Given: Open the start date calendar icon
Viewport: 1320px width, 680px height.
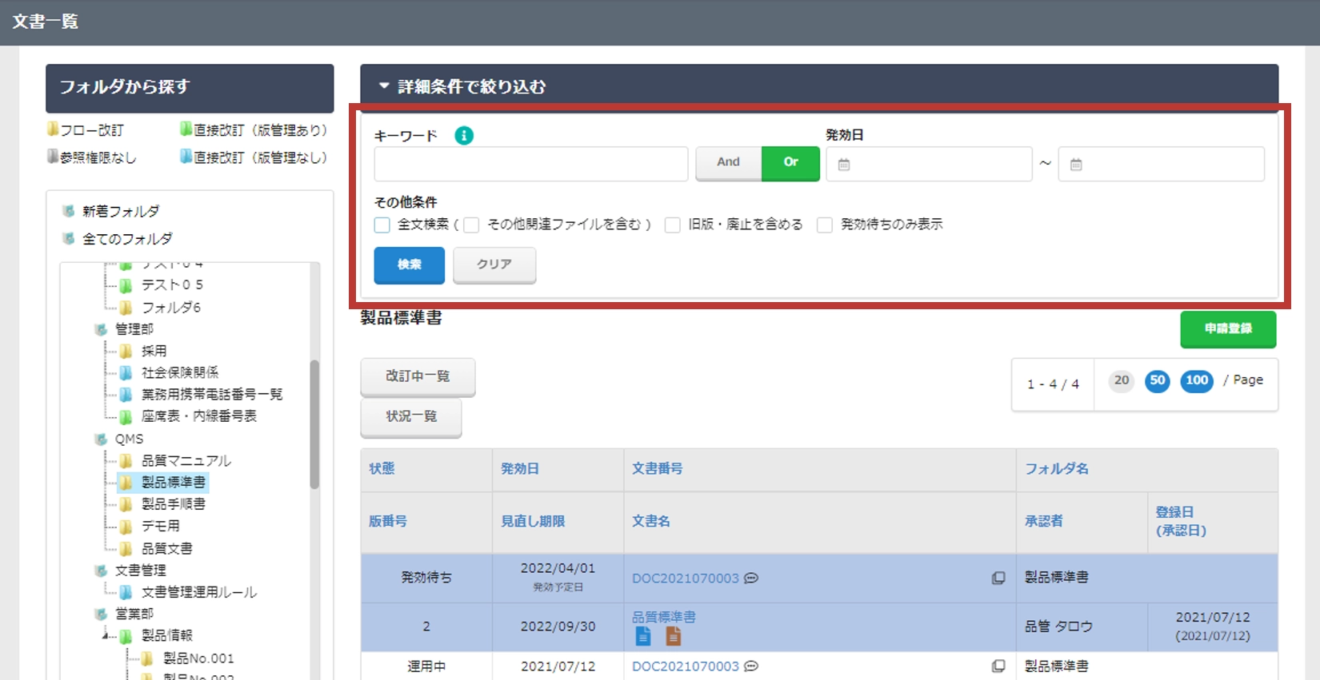Looking at the screenshot, I should [x=843, y=165].
